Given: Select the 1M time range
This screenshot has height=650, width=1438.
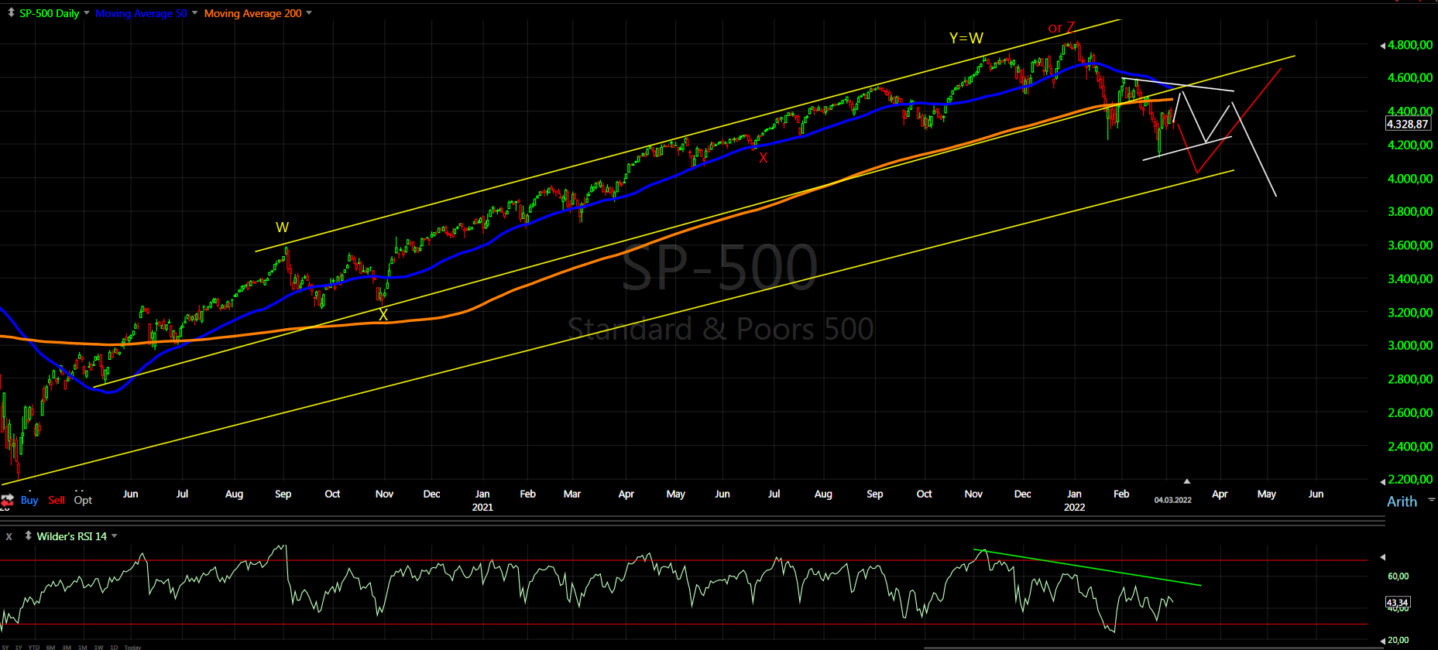Looking at the screenshot, I should 82,647.
